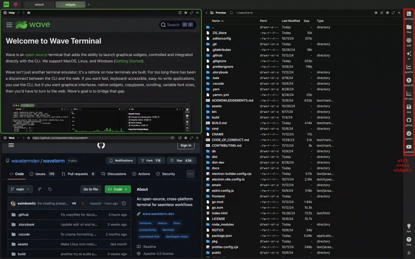This screenshot has width=415, height=259.
Task: Visit www.waveterm.dev link
Action: tap(158, 214)
